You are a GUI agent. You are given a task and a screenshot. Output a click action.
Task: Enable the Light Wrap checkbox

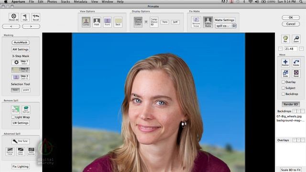click(x=13, y=117)
